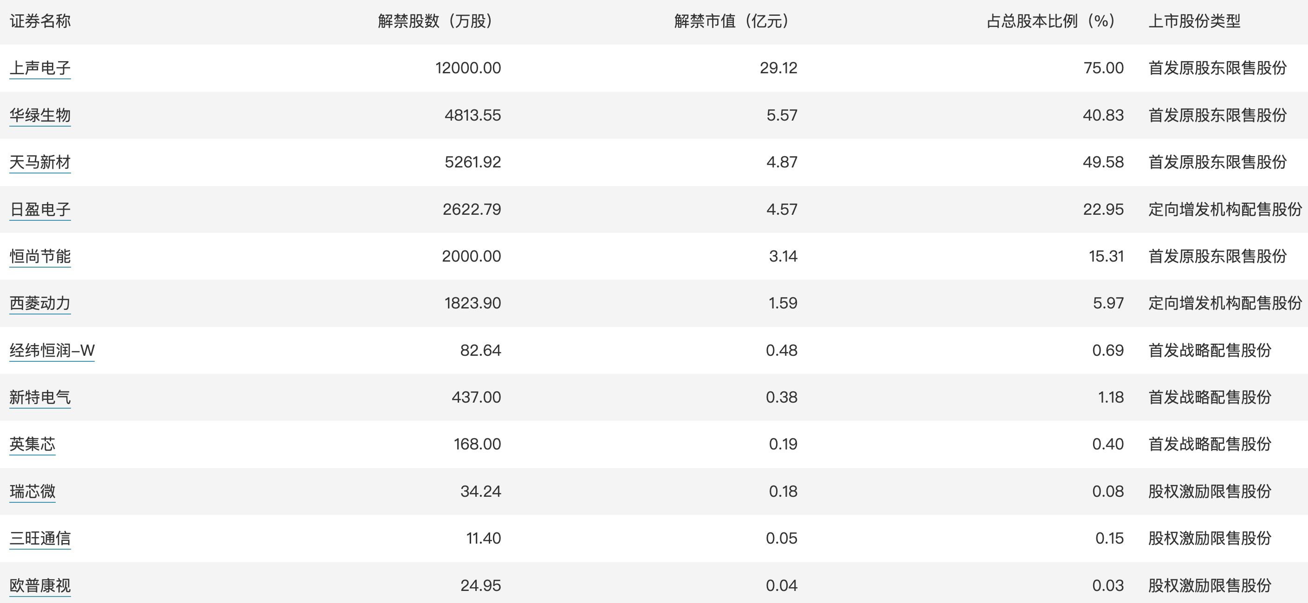Select the 12000.00 unlocked shares cell

pos(468,68)
